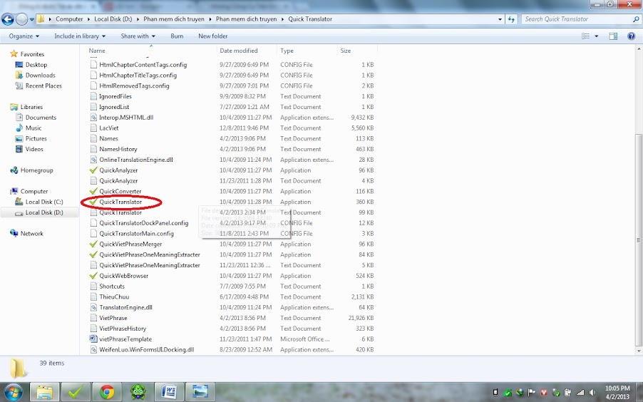Expand the Include in library menu

coord(80,36)
